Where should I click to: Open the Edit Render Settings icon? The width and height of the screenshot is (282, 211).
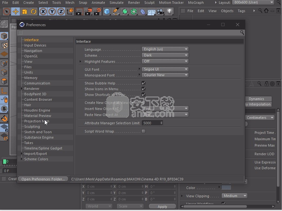pos(97,12)
